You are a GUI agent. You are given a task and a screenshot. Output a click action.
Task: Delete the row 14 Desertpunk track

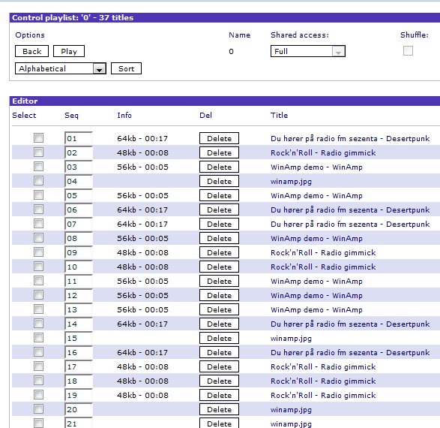[219, 324]
